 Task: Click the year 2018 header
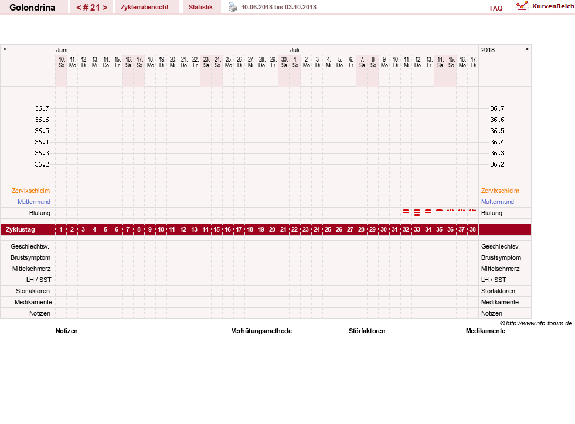pos(488,50)
